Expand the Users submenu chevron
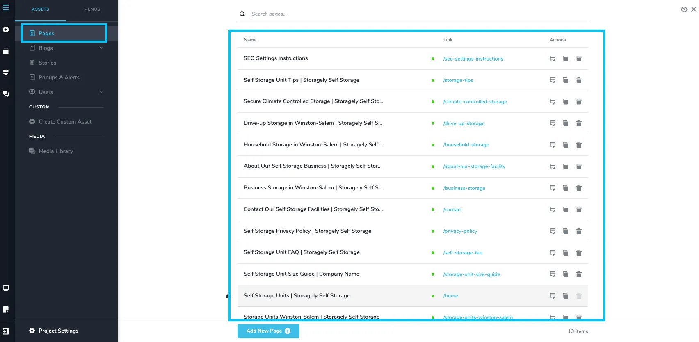699x342 pixels. coord(101,92)
